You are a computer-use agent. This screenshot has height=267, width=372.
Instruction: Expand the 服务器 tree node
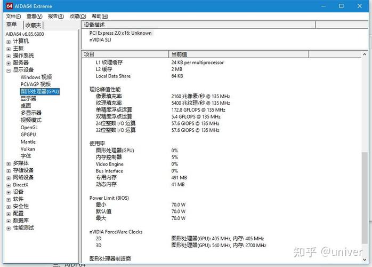pyautogui.click(x=9, y=63)
